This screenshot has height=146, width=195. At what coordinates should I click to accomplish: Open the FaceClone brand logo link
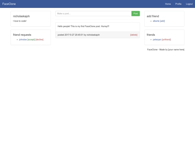(9, 4)
